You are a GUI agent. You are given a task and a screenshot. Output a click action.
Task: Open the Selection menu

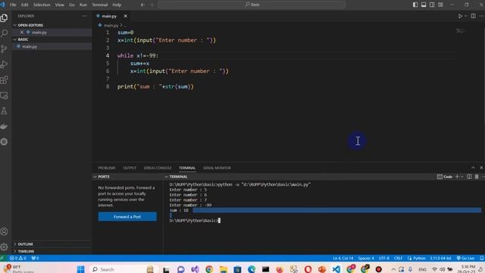[x=42, y=5]
